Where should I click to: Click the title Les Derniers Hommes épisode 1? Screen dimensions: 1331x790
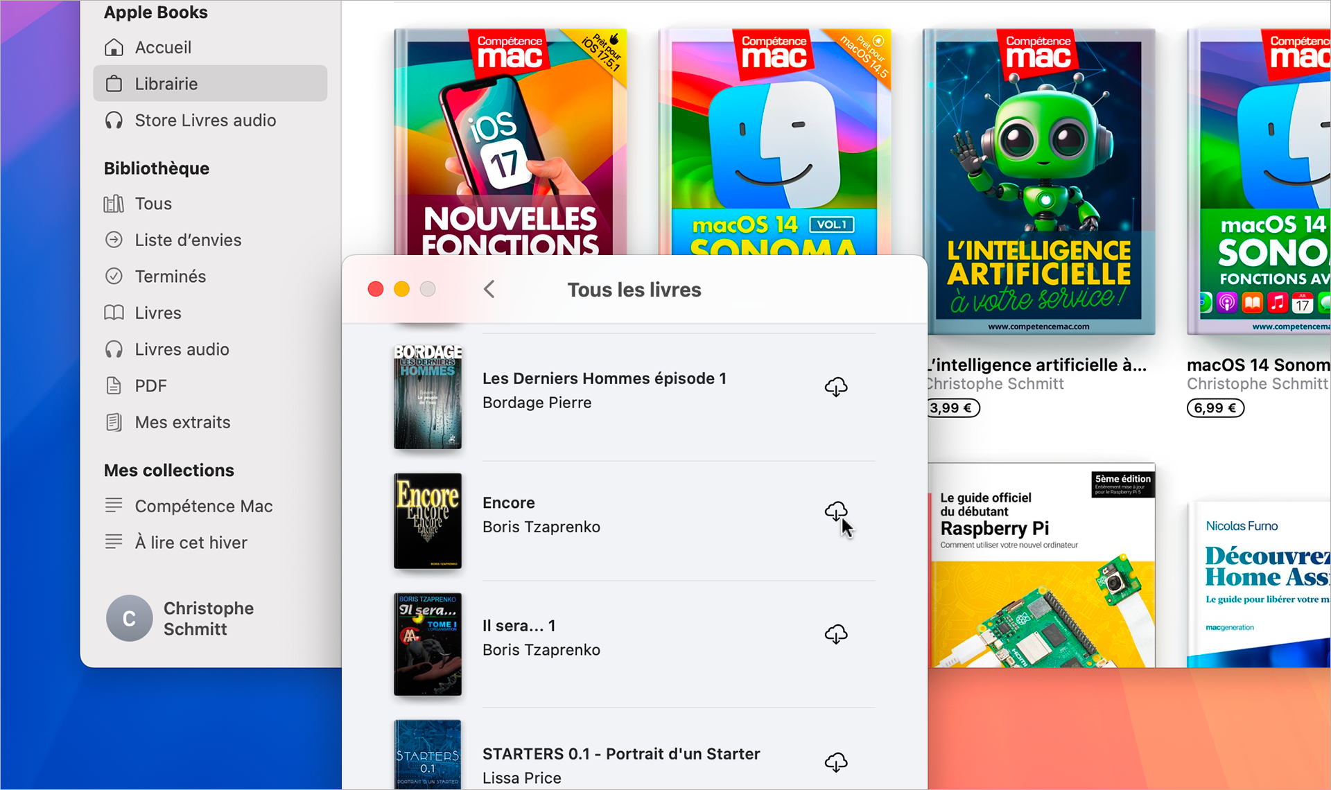click(x=604, y=378)
